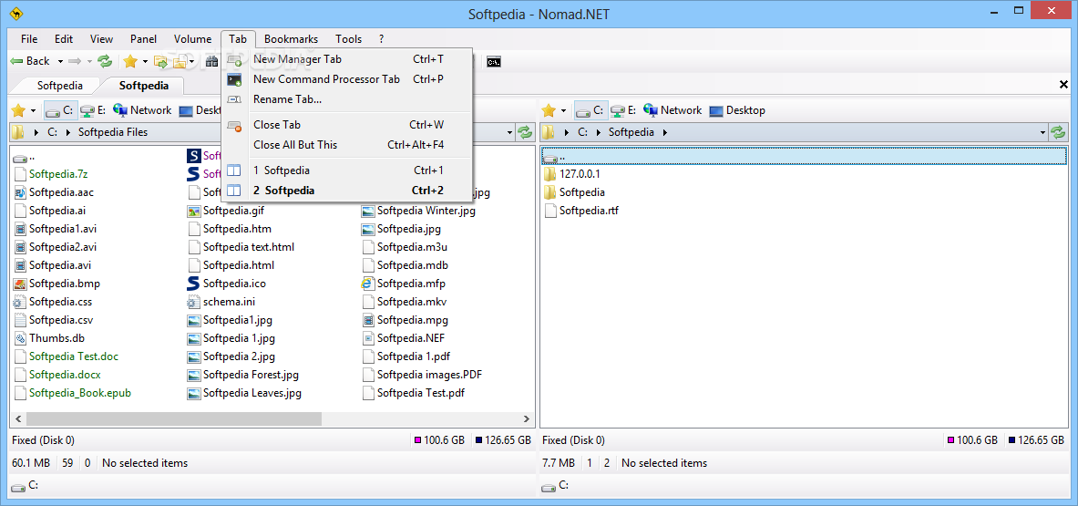Open Network in the right panel
The width and height of the screenshot is (1078, 506).
pyautogui.click(x=672, y=110)
